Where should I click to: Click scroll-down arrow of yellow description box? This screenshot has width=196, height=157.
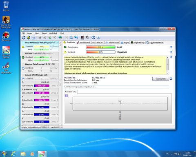click(x=167, y=73)
